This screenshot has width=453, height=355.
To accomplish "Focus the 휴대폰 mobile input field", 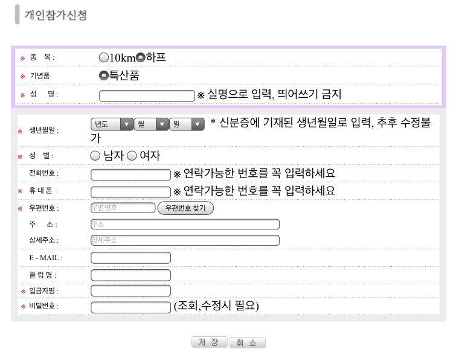I will pyautogui.click(x=130, y=192).
